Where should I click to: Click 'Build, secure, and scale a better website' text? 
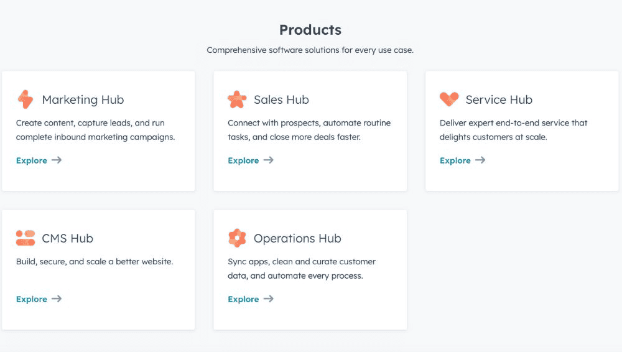tap(95, 262)
